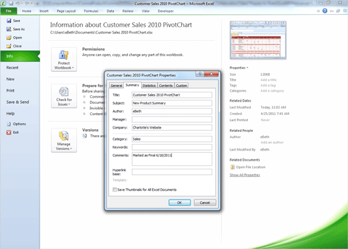Click the Keywords input field
The width and height of the screenshot is (348, 249).
(172, 147)
